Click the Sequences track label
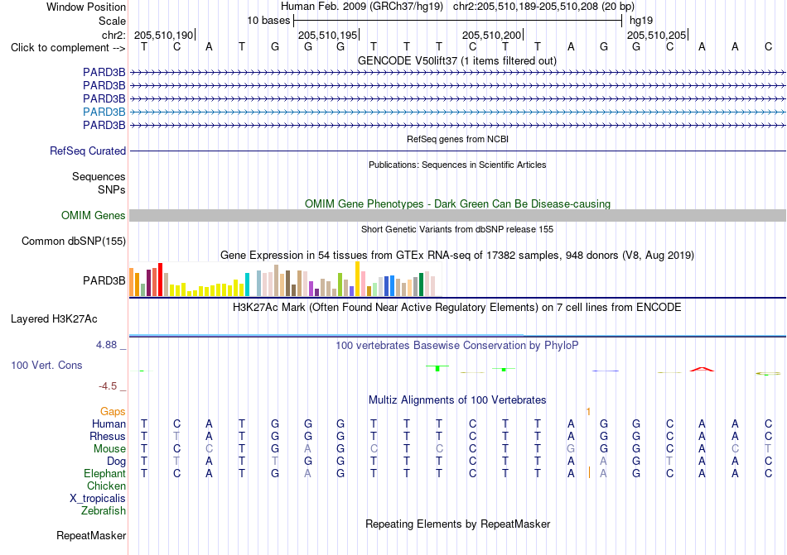Image resolution: width=787 pixels, height=555 pixels. (x=99, y=176)
